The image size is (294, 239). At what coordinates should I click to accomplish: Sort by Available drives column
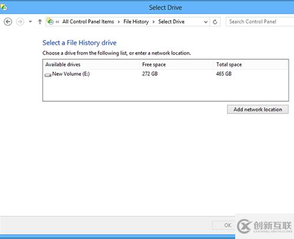tap(91, 65)
